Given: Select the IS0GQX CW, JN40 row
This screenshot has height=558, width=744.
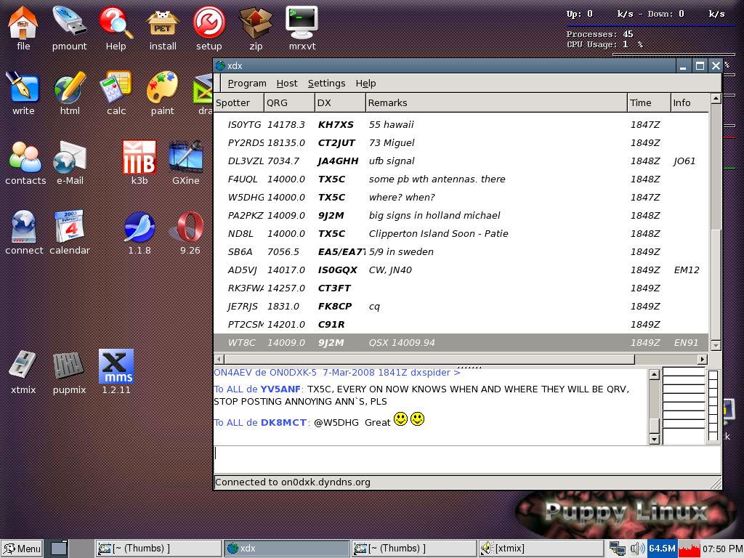Looking at the screenshot, I should pos(461,270).
